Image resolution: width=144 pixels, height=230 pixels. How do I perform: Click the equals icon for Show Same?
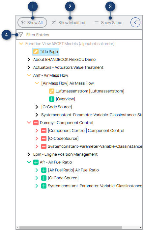[97, 22]
